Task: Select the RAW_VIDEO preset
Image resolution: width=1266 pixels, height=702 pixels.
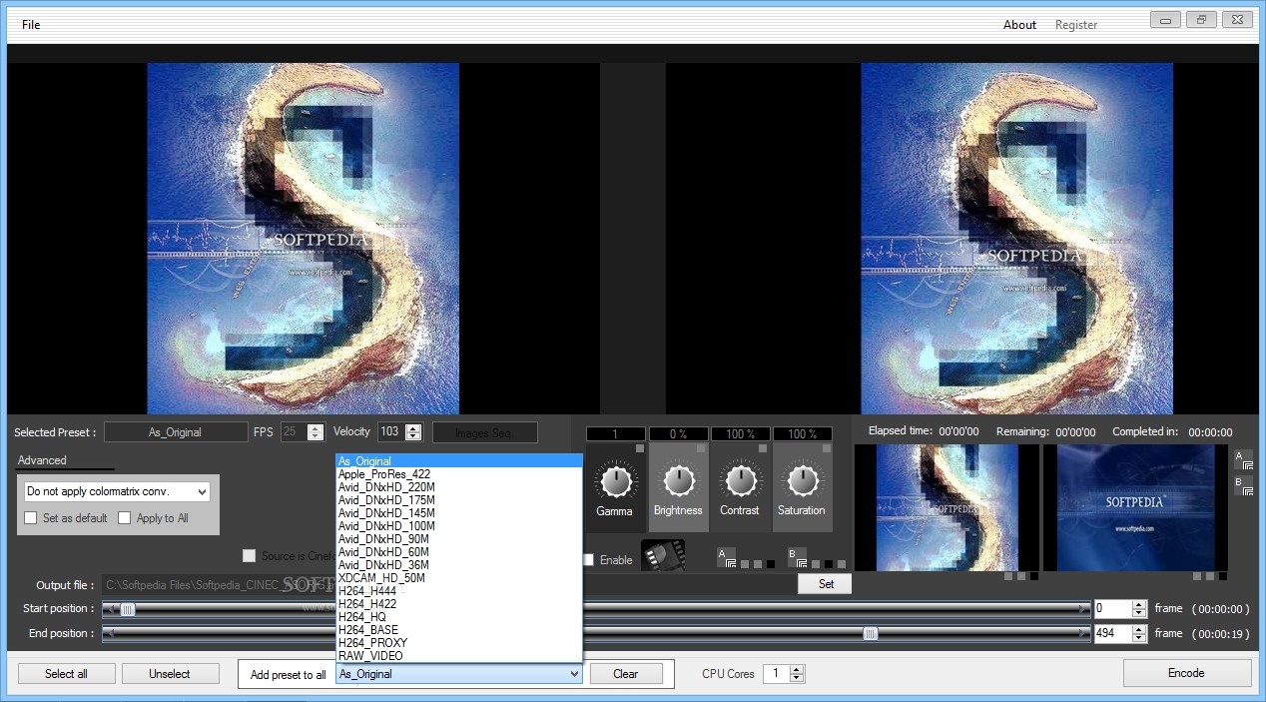Action: [x=459, y=656]
